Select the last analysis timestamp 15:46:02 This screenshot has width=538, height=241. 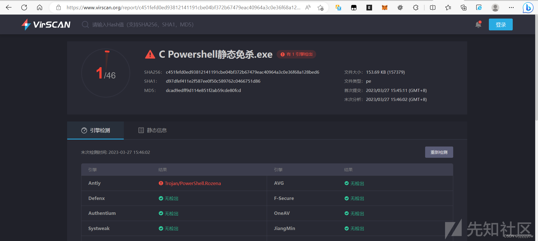point(396,100)
